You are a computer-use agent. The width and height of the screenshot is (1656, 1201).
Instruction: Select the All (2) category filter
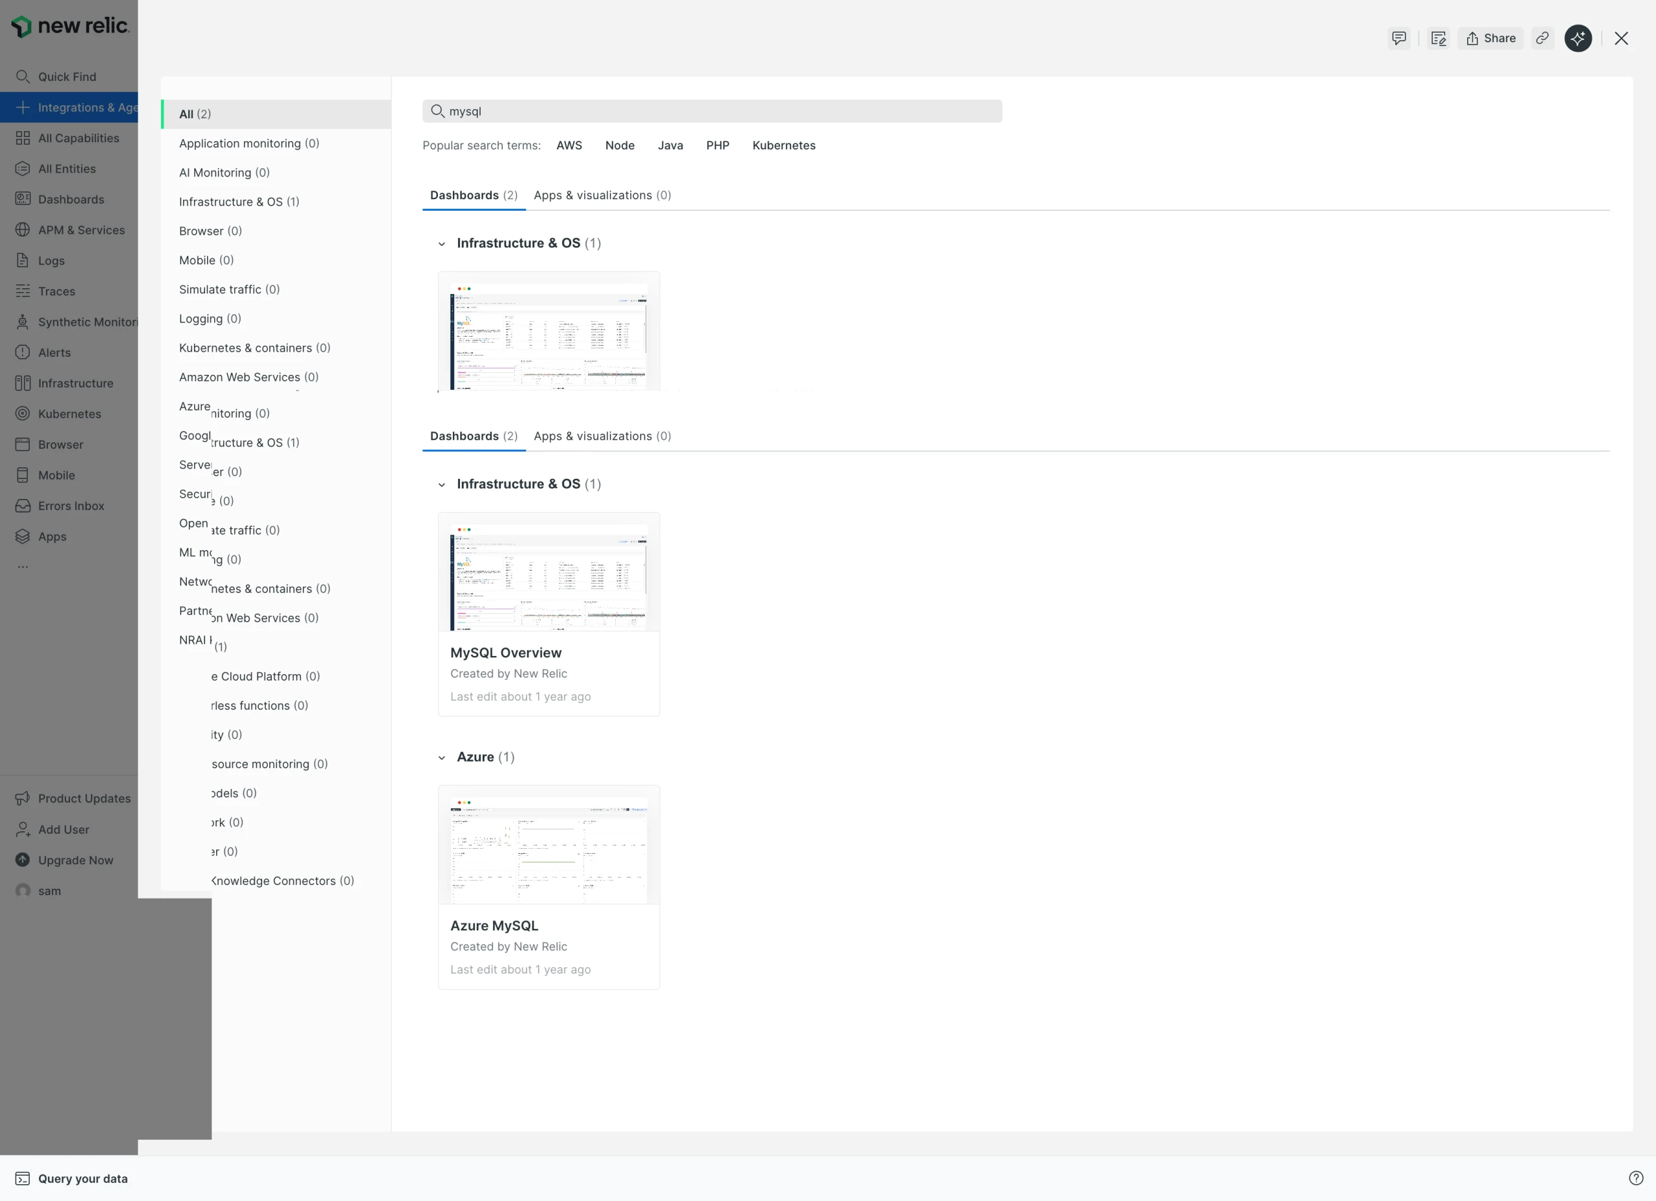276,114
